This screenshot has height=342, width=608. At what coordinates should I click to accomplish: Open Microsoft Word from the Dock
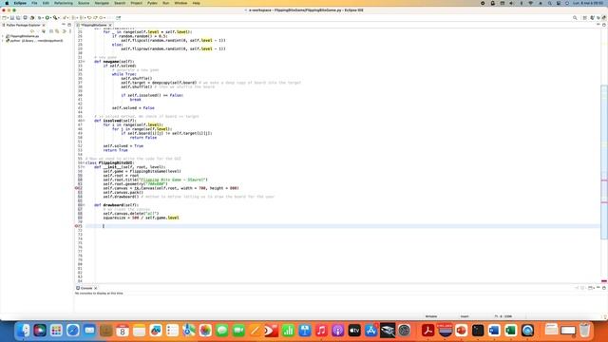pos(494,331)
